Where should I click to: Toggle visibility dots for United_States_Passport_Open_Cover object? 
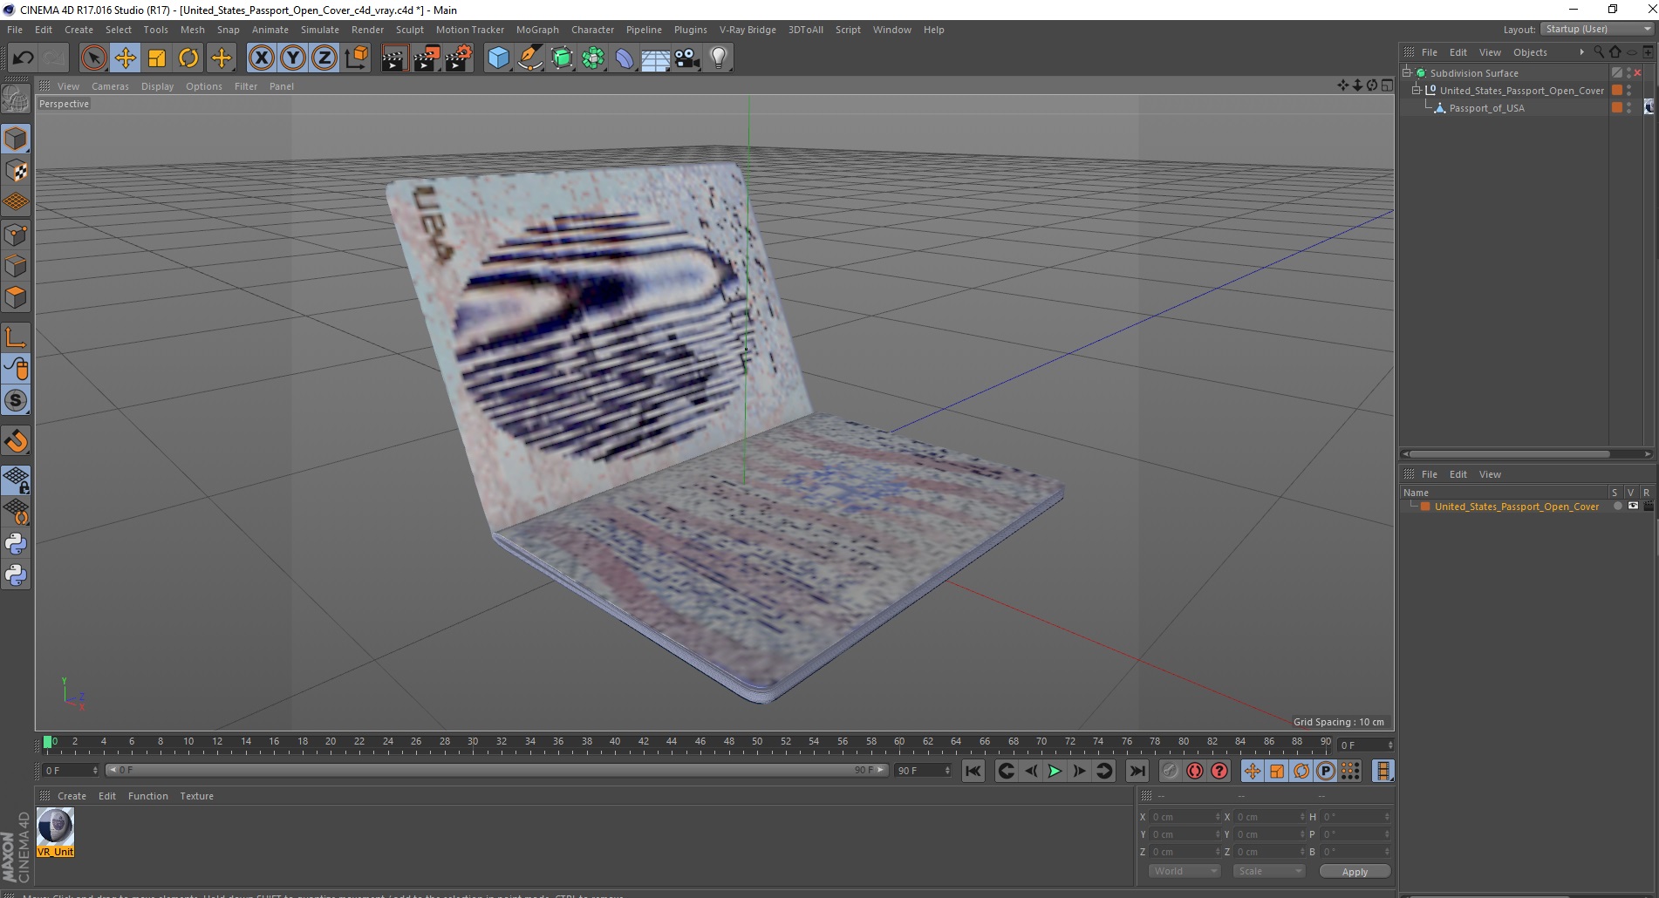pyautogui.click(x=1629, y=91)
